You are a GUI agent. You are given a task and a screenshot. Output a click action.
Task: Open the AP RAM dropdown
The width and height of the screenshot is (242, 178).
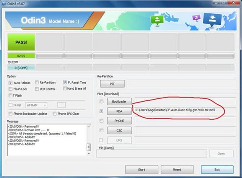pos(36,105)
